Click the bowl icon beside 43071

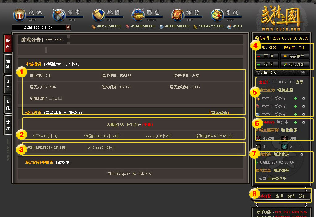click(x=229, y=27)
